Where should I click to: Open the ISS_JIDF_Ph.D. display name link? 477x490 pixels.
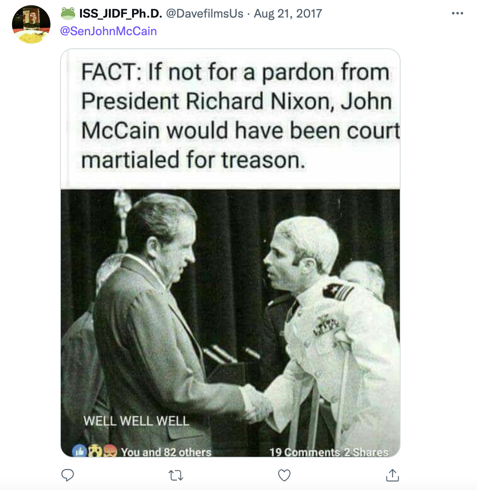[120, 13]
